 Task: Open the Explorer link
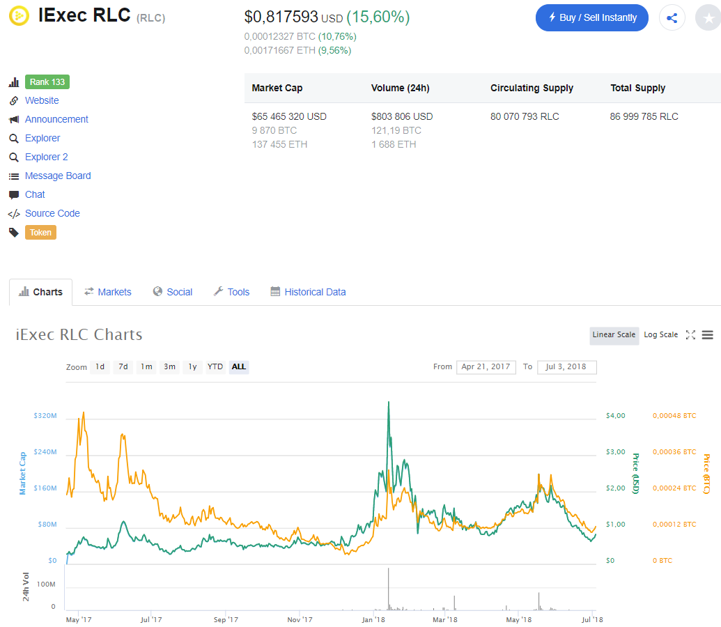pyautogui.click(x=42, y=138)
